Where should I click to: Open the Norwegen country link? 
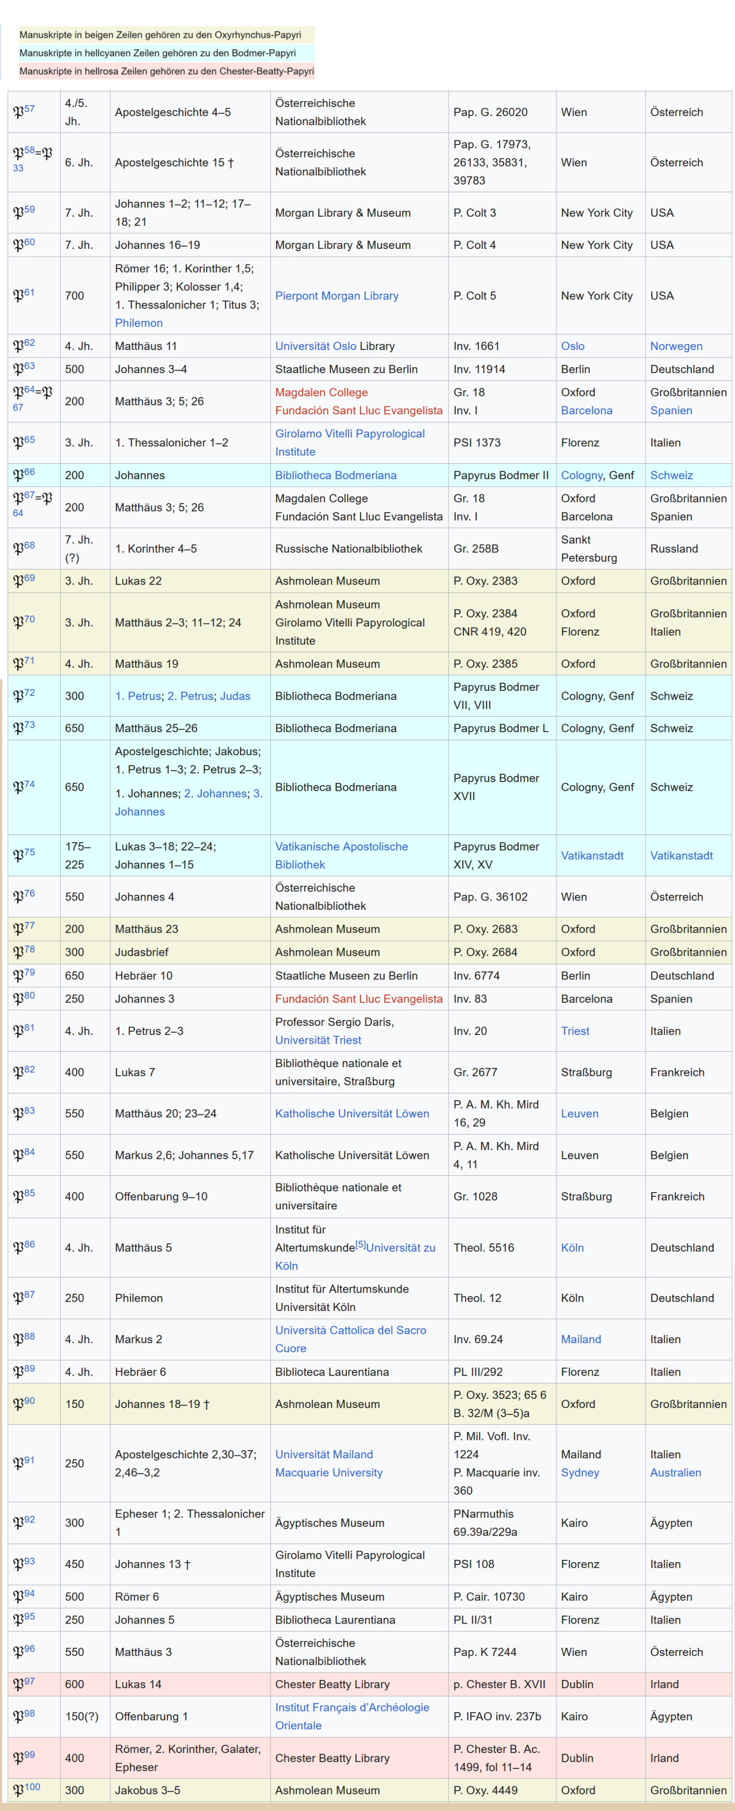click(676, 346)
